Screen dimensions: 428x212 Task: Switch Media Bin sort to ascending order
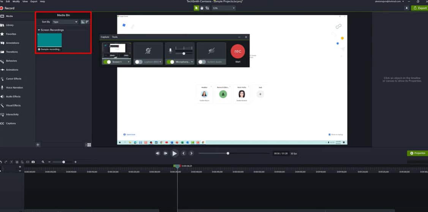tap(83, 22)
